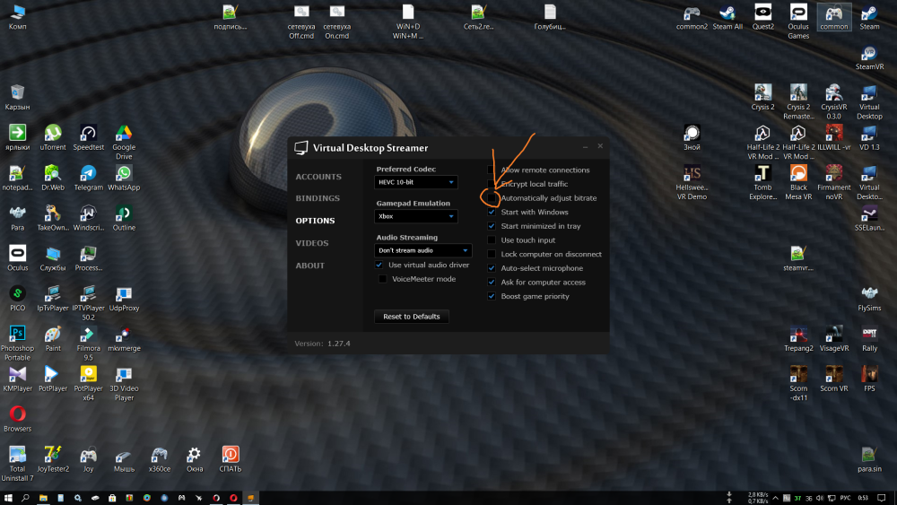Viewport: 897px width, 505px height.
Task: Switch to the BINDINGS tab
Action: [318, 198]
